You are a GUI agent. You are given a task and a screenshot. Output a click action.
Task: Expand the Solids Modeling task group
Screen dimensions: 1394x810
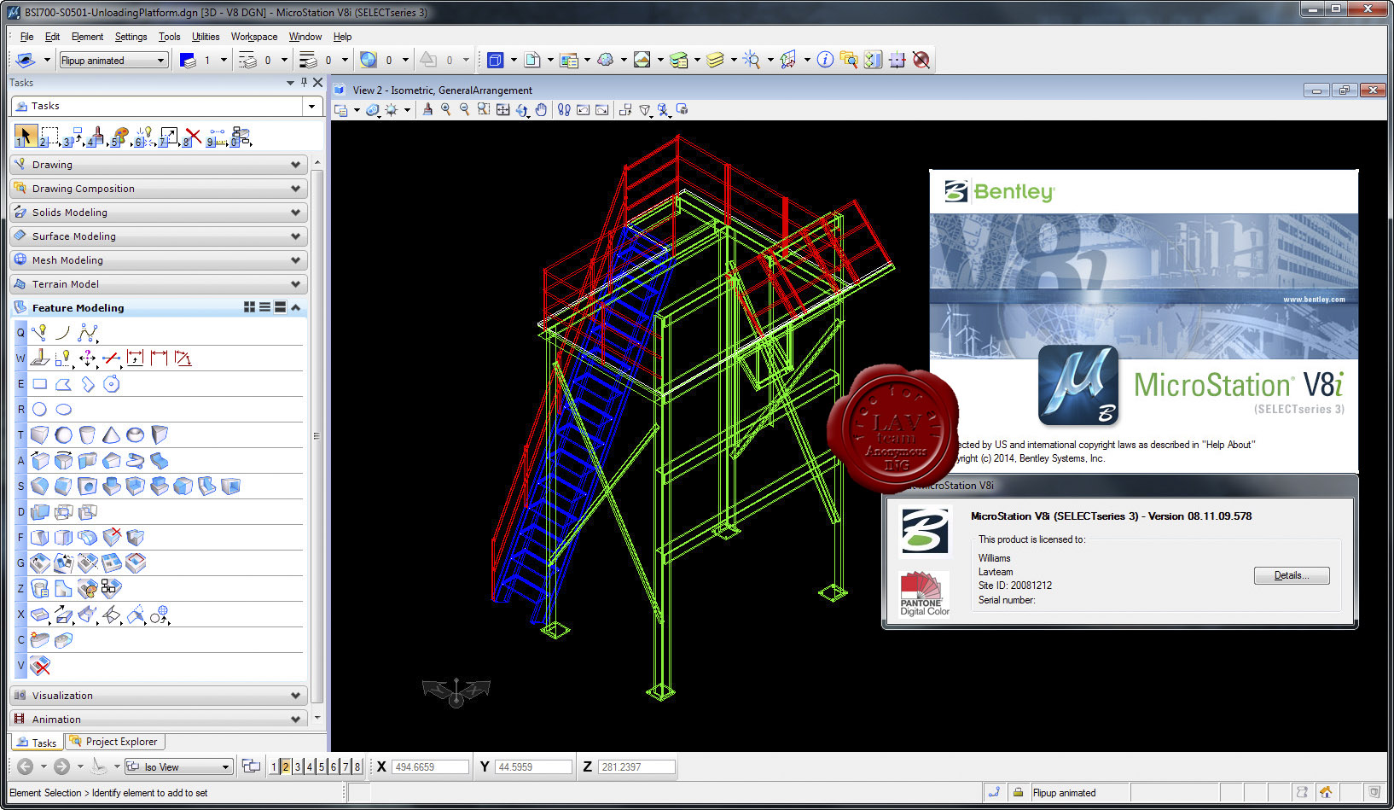(159, 213)
